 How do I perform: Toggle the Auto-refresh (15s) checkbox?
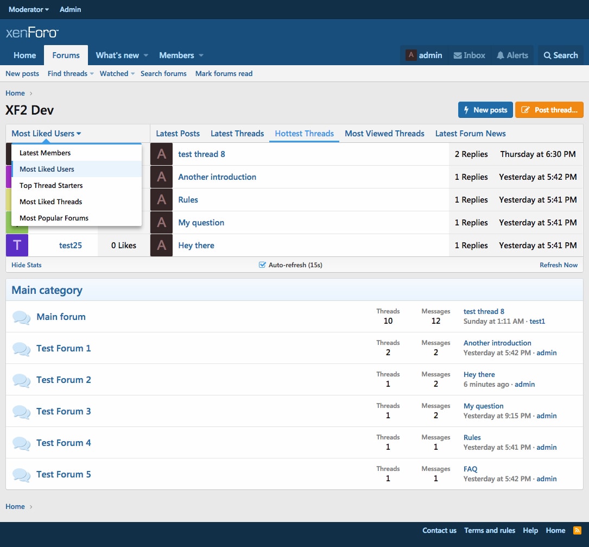(x=262, y=265)
